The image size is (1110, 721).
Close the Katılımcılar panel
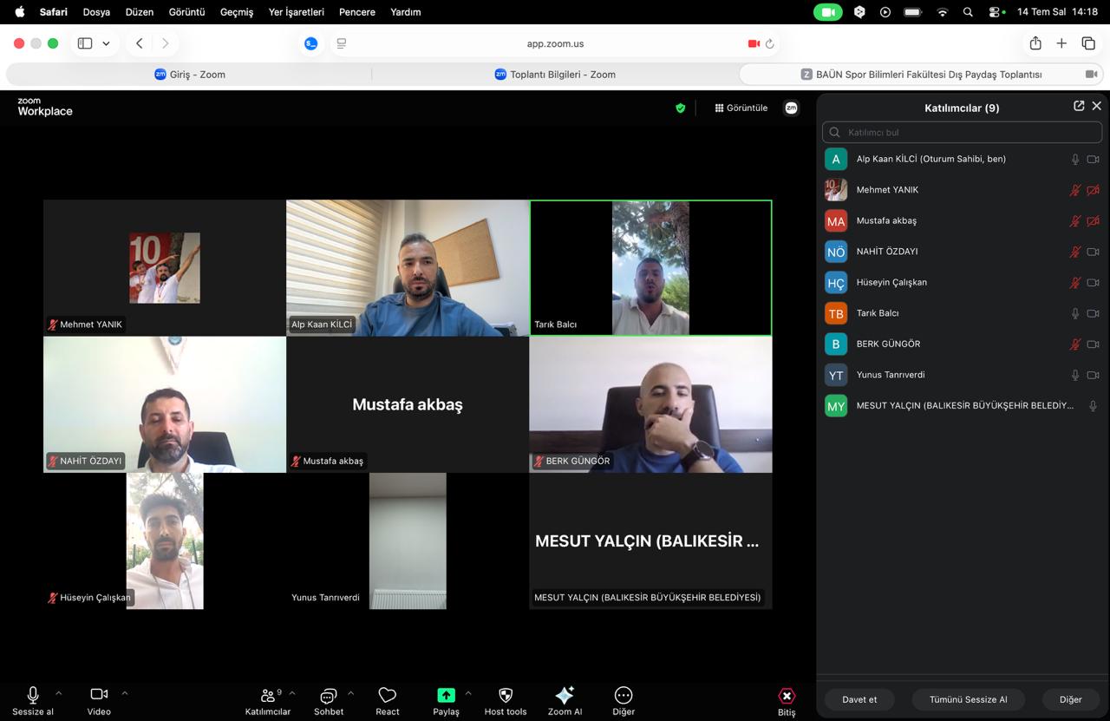click(x=1097, y=106)
